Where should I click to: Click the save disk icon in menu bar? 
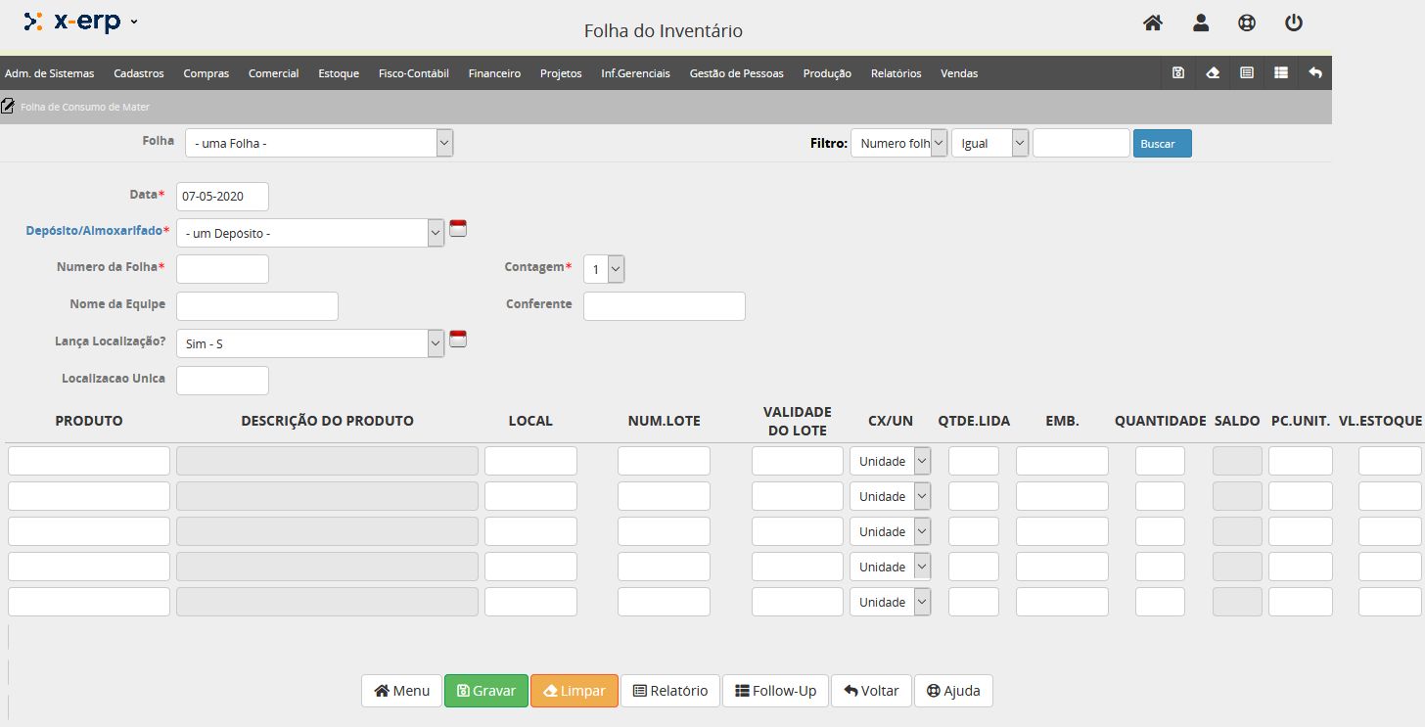pyautogui.click(x=1178, y=72)
